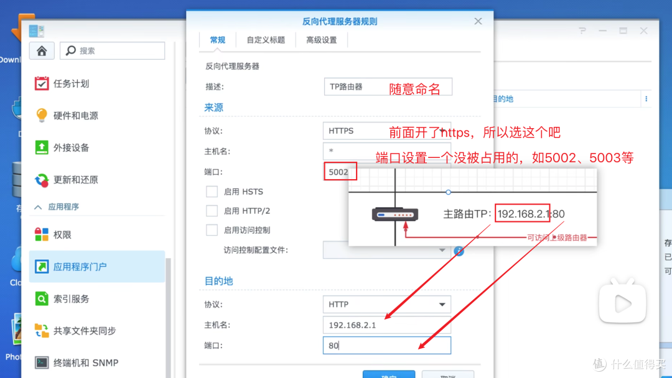This screenshot has height=378, width=672.
Task: Open the Task Scheduler (任务计划) icon
Action: point(42,83)
